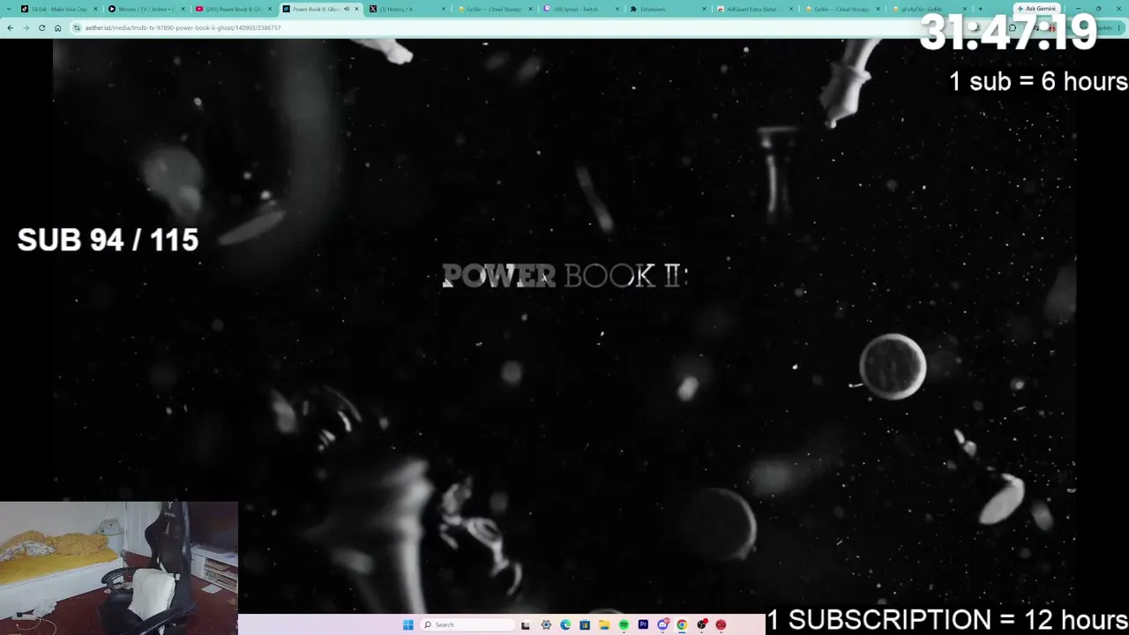Viewport: 1129px width, 635px height.
Task: Click the taskbar Search box
Action: [466, 624]
